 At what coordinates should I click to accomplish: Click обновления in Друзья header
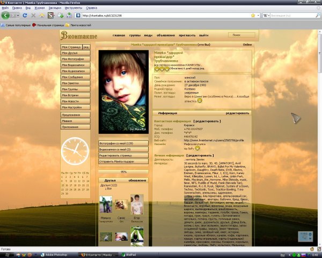tap(137, 181)
